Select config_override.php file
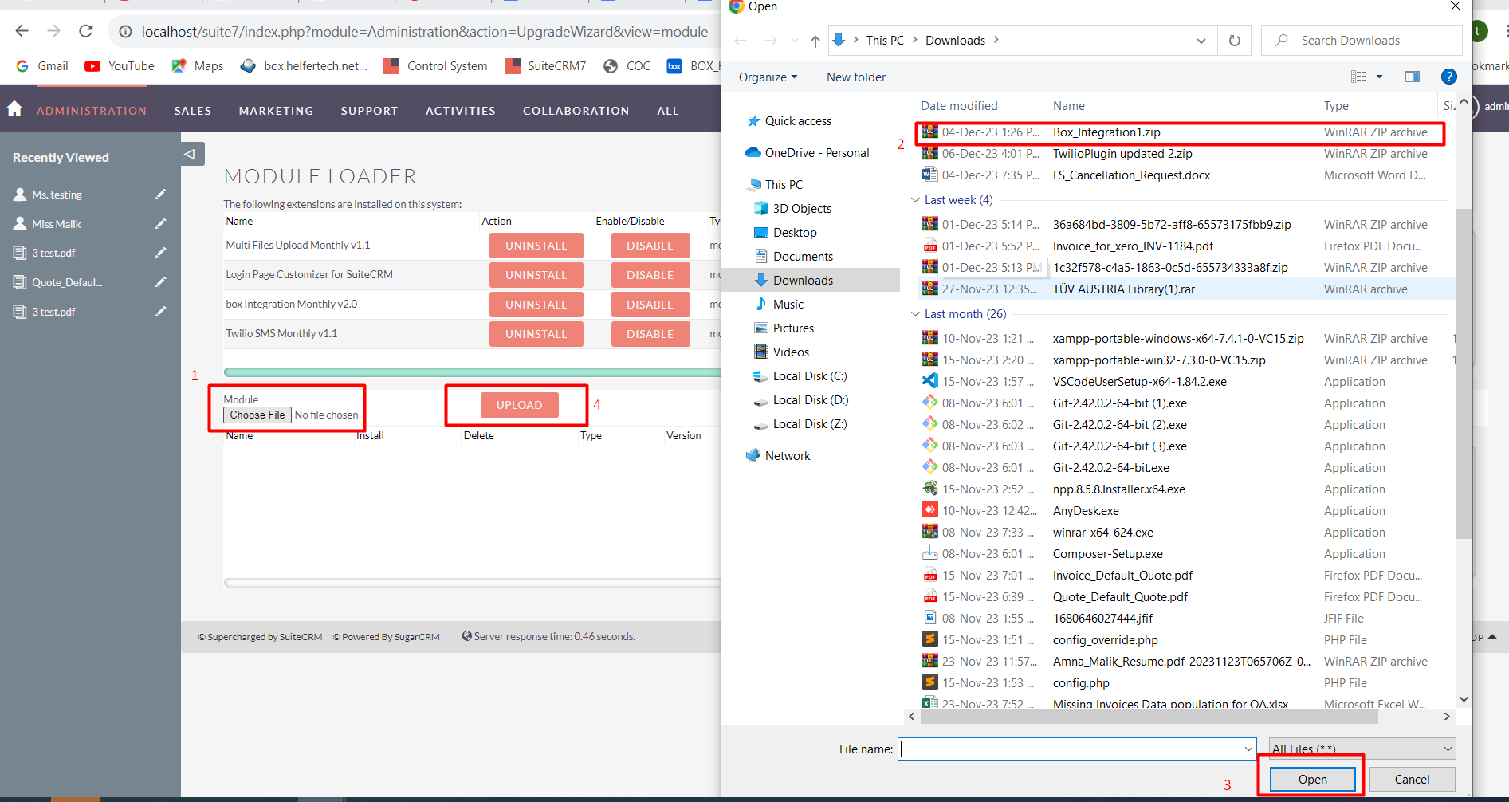 (x=1181, y=640)
